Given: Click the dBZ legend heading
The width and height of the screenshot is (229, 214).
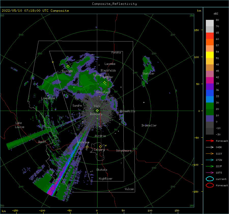Looking at the screenshot, I should (x=216, y=13).
